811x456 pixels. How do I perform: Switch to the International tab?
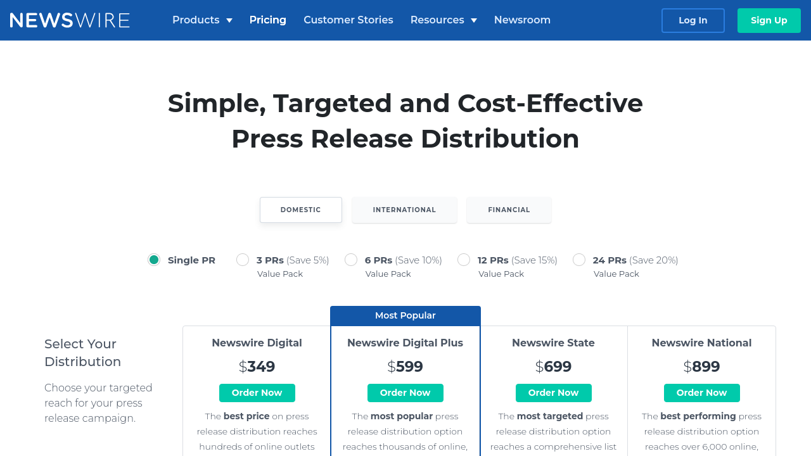405,210
